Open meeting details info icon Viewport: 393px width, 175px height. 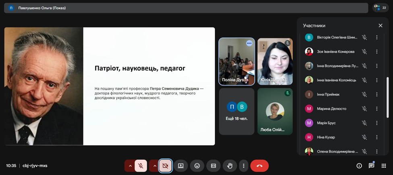(x=359, y=165)
